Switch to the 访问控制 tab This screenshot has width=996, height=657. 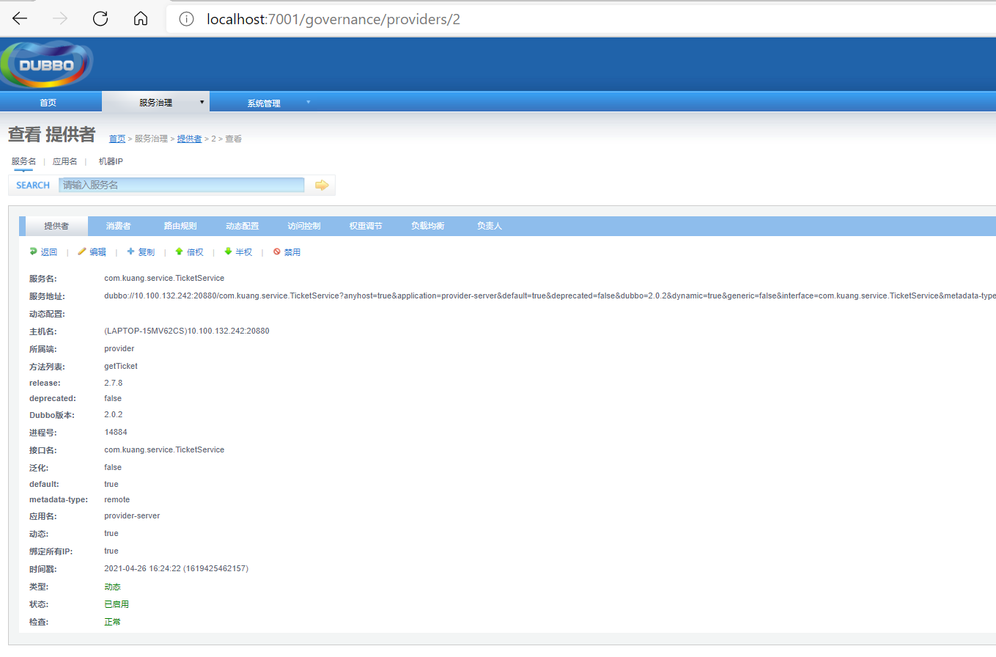tap(304, 226)
